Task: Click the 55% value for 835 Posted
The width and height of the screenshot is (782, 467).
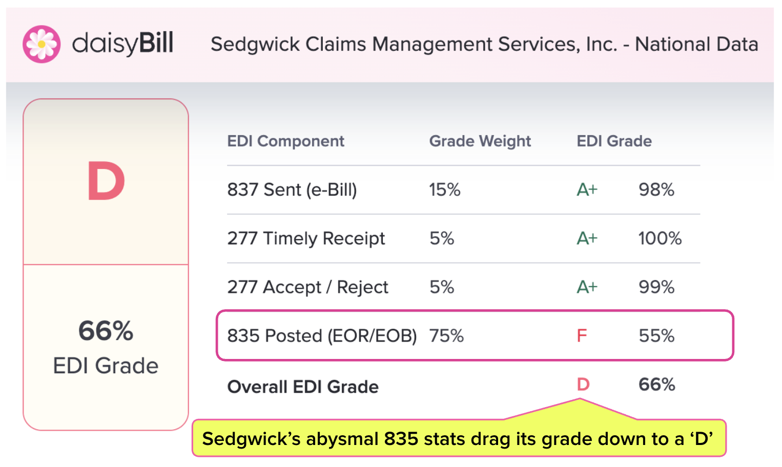Action: click(x=656, y=336)
